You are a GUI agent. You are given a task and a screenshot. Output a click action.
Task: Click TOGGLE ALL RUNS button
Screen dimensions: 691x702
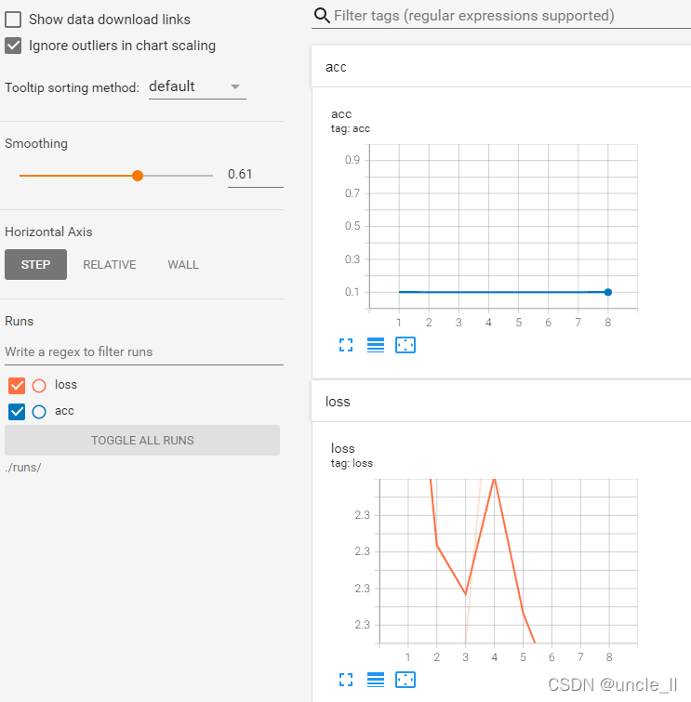pyautogui.click(x=142, y=440)
